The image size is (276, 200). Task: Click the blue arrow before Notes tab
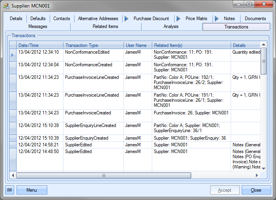(x=216, y=19)
